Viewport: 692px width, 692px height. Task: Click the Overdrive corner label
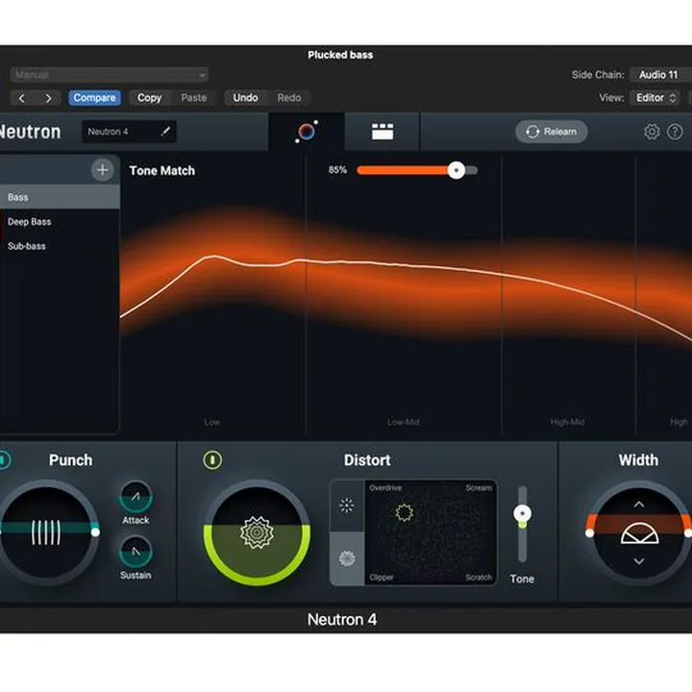coord(385,488)
